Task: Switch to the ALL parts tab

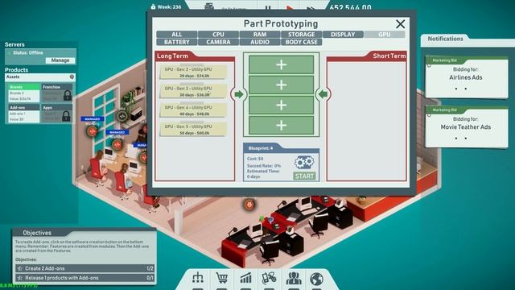Action: [x=177, y=35]
